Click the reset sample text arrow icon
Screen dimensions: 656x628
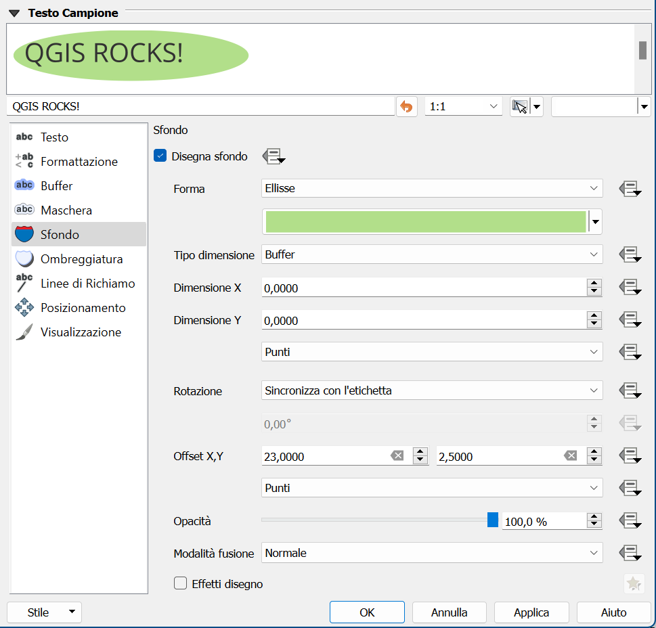tap(406, 106)
